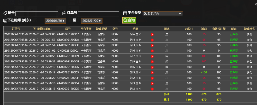257x105 pixels.
Task: Play video for order 260120064799432
Action: pos(152,56)
